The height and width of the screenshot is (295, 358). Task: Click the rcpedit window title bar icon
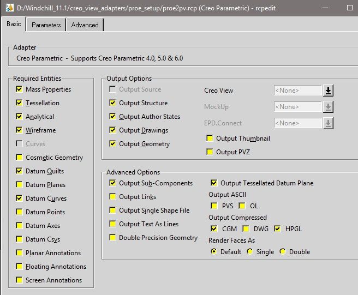click(8, 7)
